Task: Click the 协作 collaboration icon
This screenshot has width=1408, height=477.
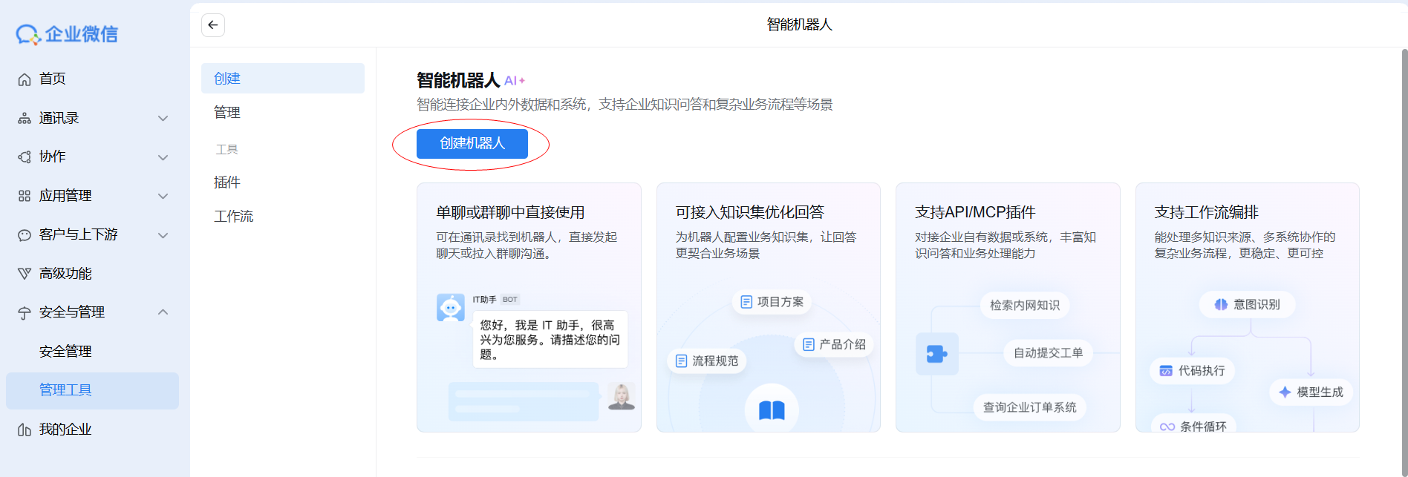Action: 25,157
